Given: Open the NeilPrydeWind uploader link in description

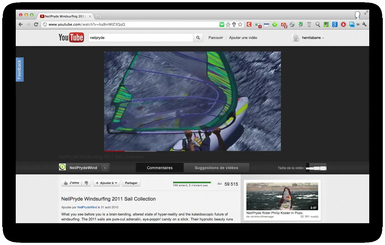Looking at the screenshot, I should (87, 207).
